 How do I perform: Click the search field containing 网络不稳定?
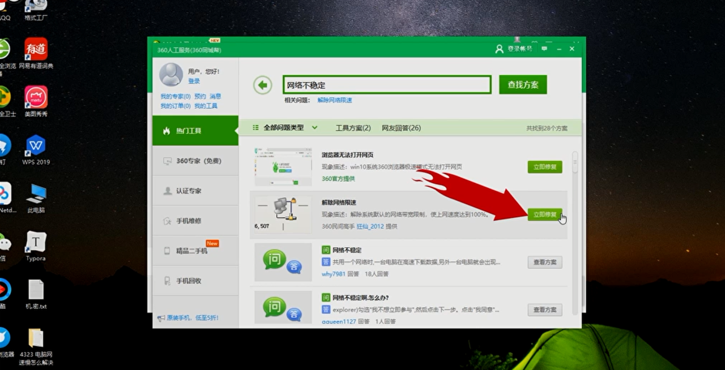[x=387, y=85]
